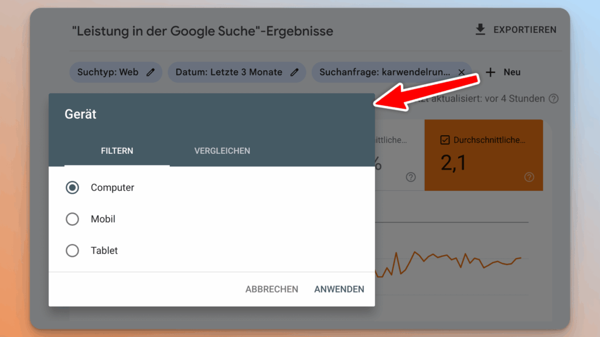The image size is (600, 337).
Task: Select the Computer radio button
Action: coord(72,188)
